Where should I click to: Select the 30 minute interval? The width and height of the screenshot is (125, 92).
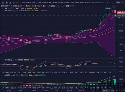[x=66, y=3]
